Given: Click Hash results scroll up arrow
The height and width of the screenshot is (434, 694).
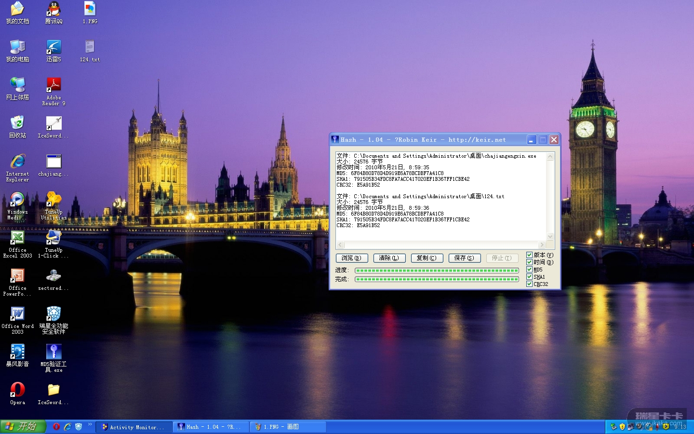Looking at the screenshot, I should tap(550, 157).
